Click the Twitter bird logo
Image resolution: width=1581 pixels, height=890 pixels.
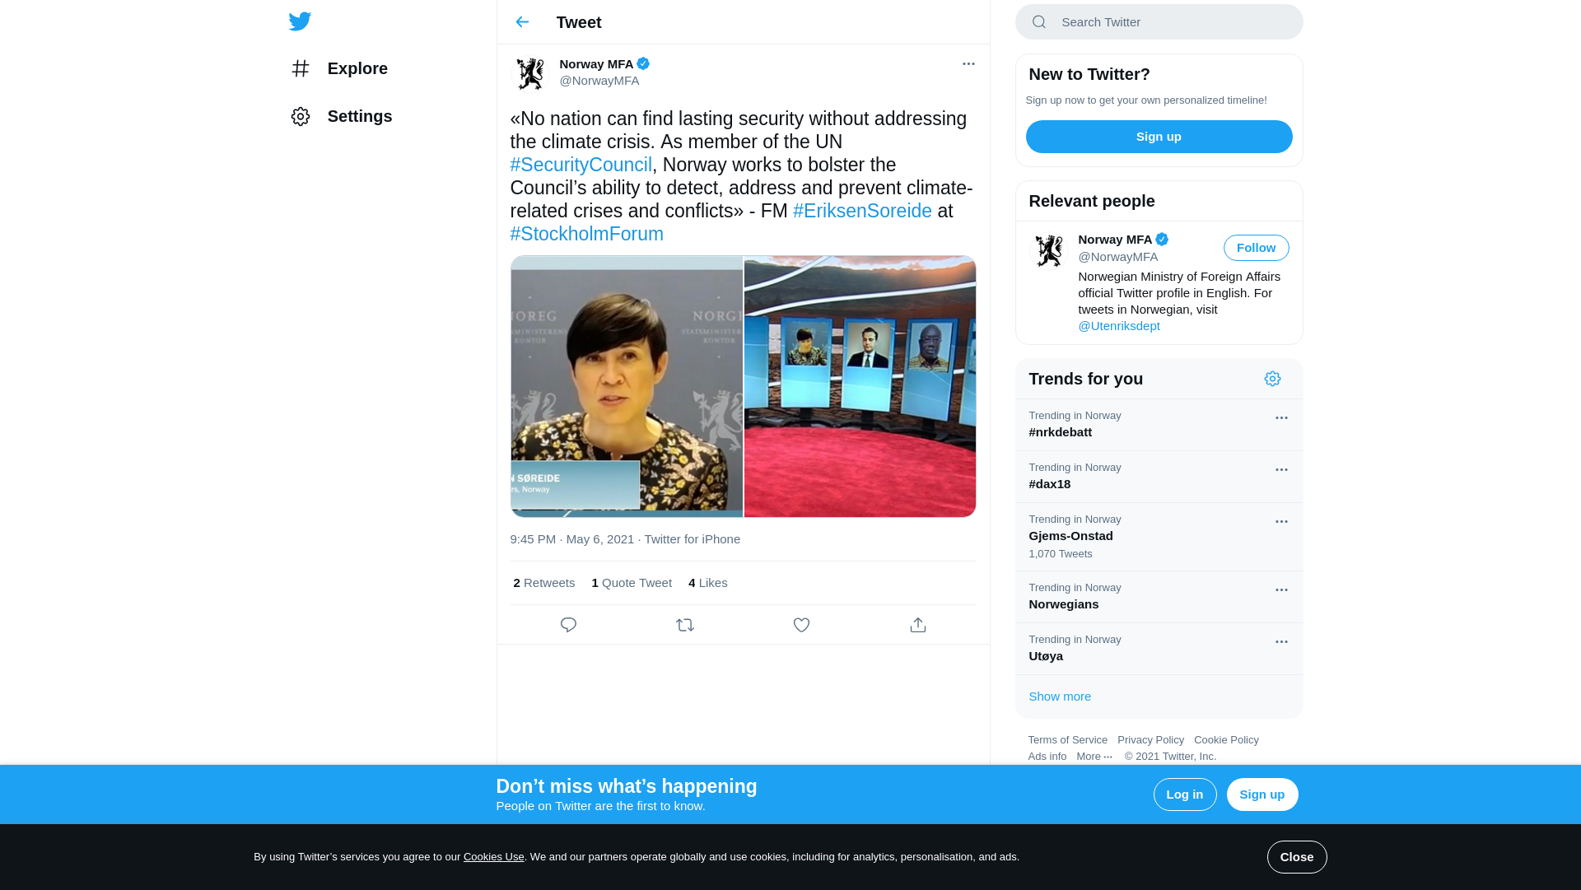(300, 21)
